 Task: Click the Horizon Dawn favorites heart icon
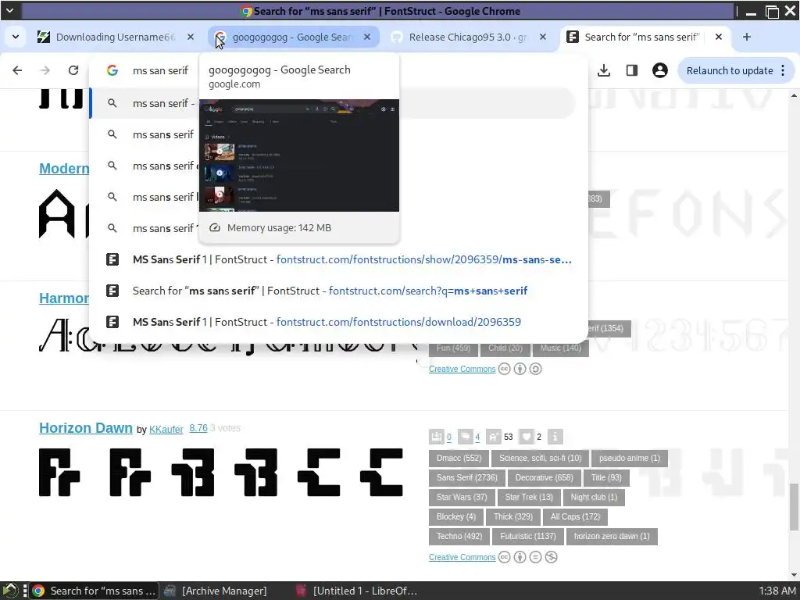click(x=526, y=437)
